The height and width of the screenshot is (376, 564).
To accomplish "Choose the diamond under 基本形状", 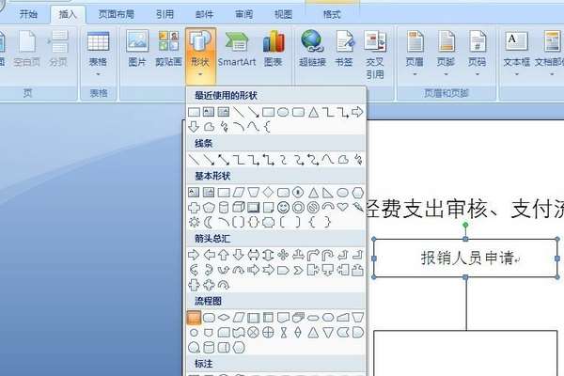I will (x=268, y=193).
